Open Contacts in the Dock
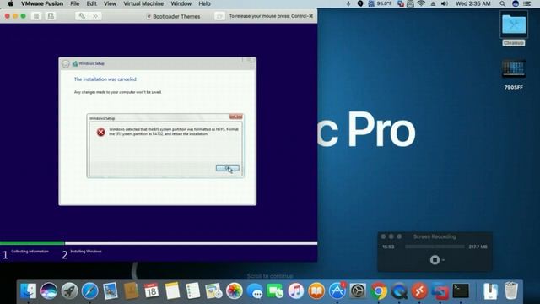540x304 pixels. click(x=132, y=290)
